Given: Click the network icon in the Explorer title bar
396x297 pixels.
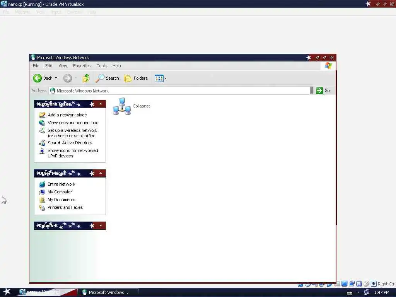Looking at the screenshot, I should point(33,58).
